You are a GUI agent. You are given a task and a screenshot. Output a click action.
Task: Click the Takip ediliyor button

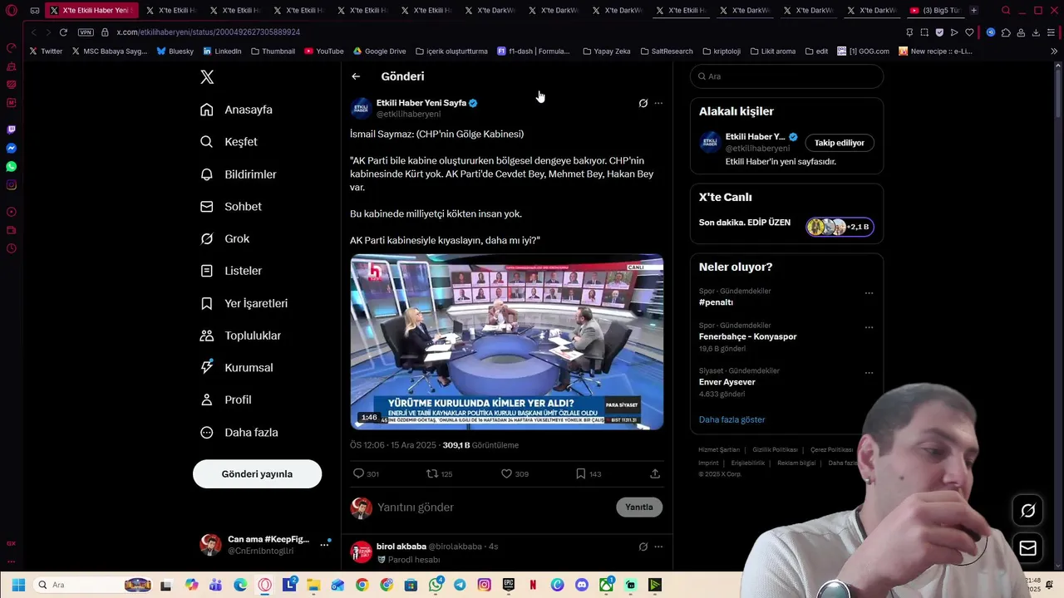coord(839,143)
